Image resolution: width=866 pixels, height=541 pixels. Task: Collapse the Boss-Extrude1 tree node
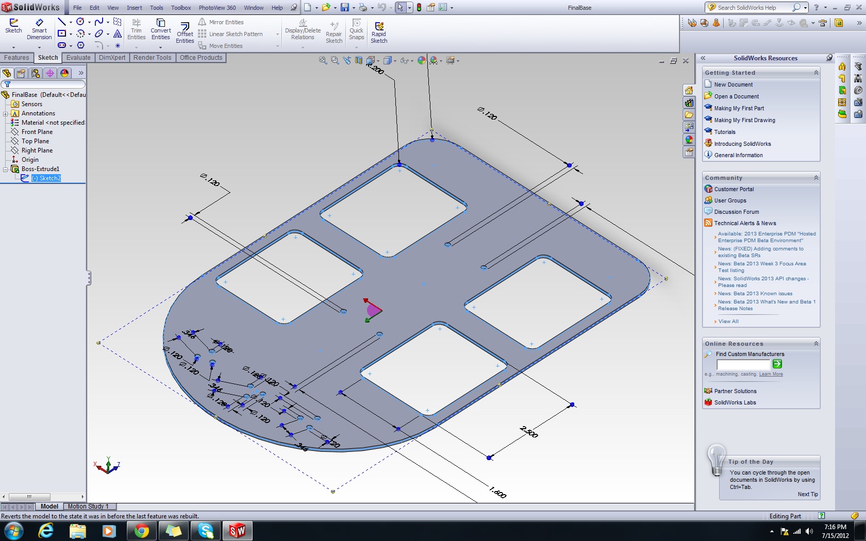point(5,169)
